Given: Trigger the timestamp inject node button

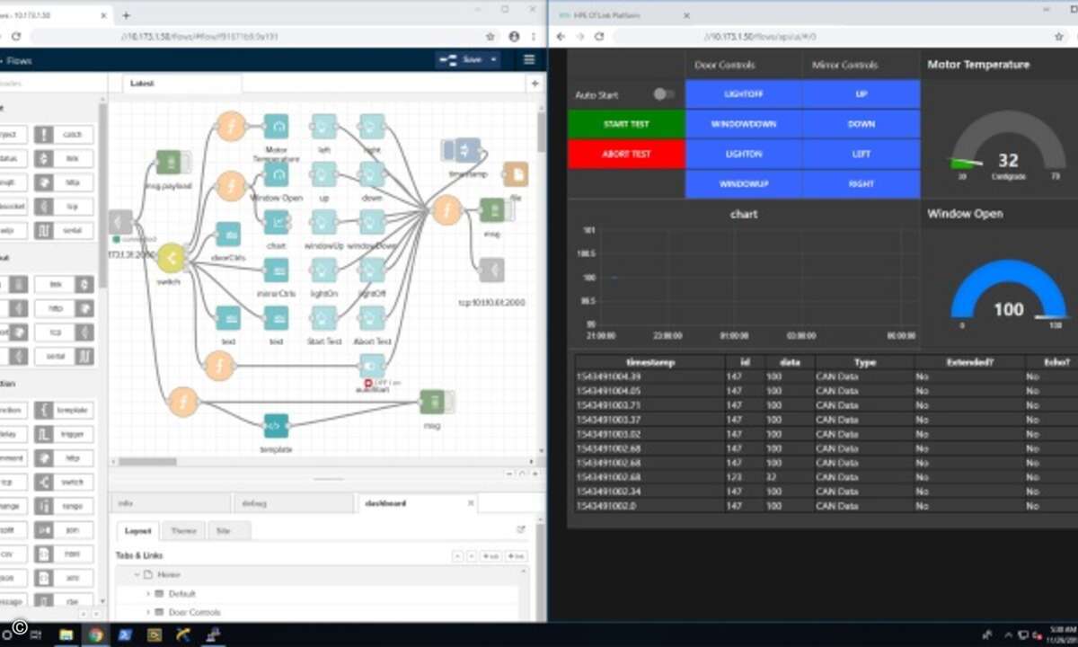Looking at the screenshot, I should pos(449,150).
